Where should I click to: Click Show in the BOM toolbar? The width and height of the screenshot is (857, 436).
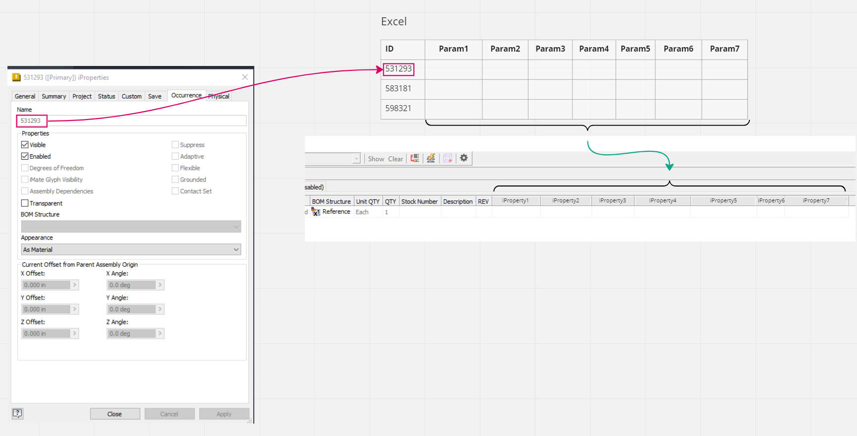pos(376,159)
